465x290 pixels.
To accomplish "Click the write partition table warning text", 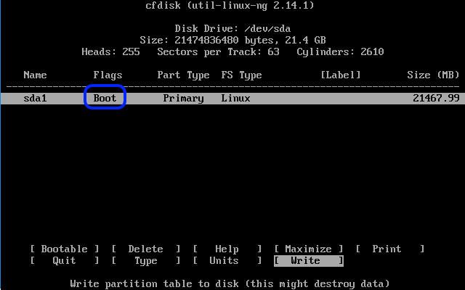I will 230,283.
